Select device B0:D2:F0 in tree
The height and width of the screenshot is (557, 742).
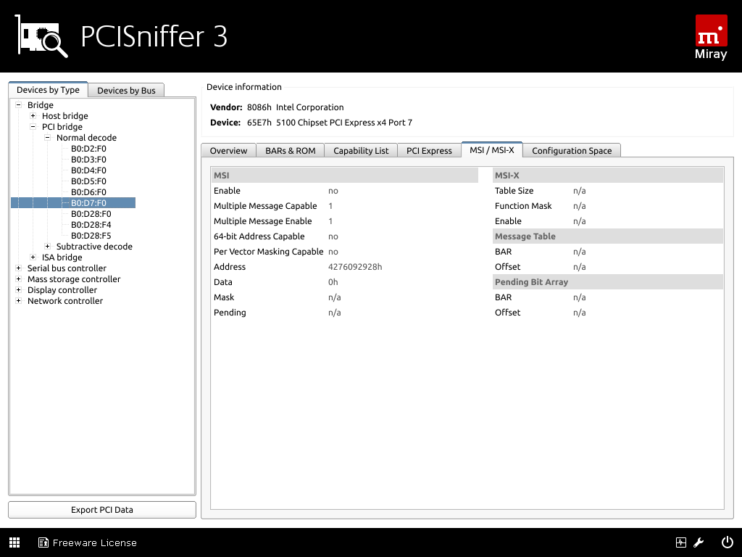(x=88, y=149)
